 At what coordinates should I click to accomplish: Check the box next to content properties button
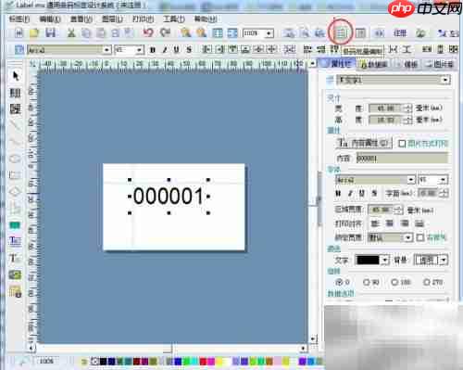[x=402, y=144]
